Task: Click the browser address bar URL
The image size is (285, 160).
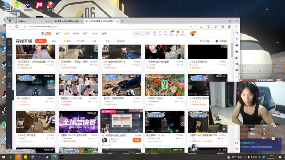Action: coord(43,26)
